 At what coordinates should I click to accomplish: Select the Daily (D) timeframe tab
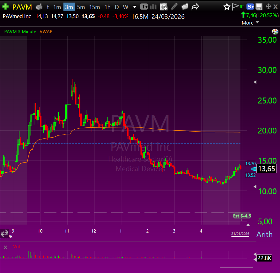[117, 7]
